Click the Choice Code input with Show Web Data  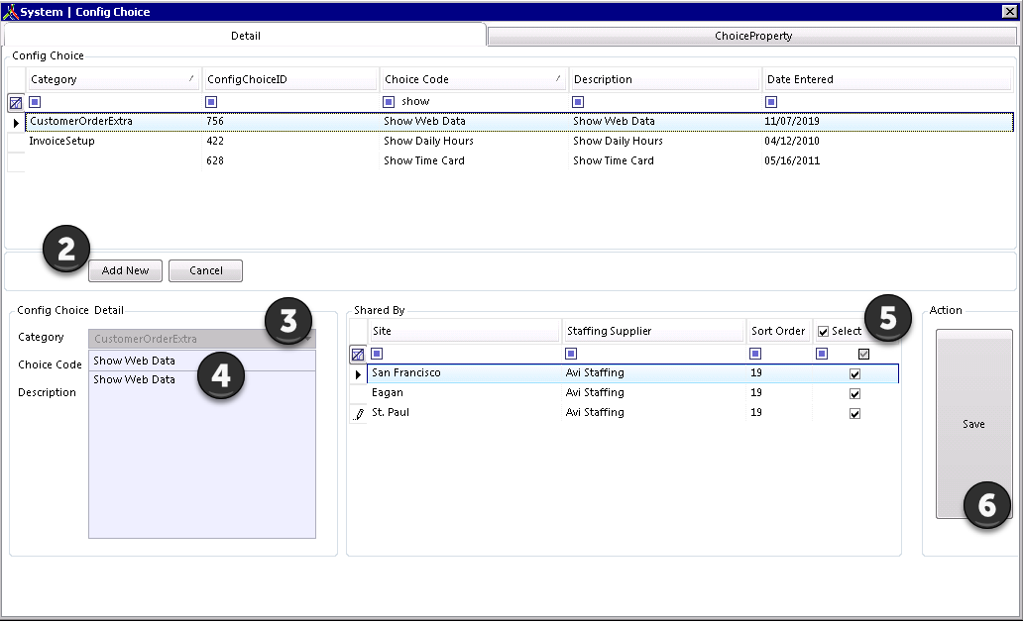point(201,362)
